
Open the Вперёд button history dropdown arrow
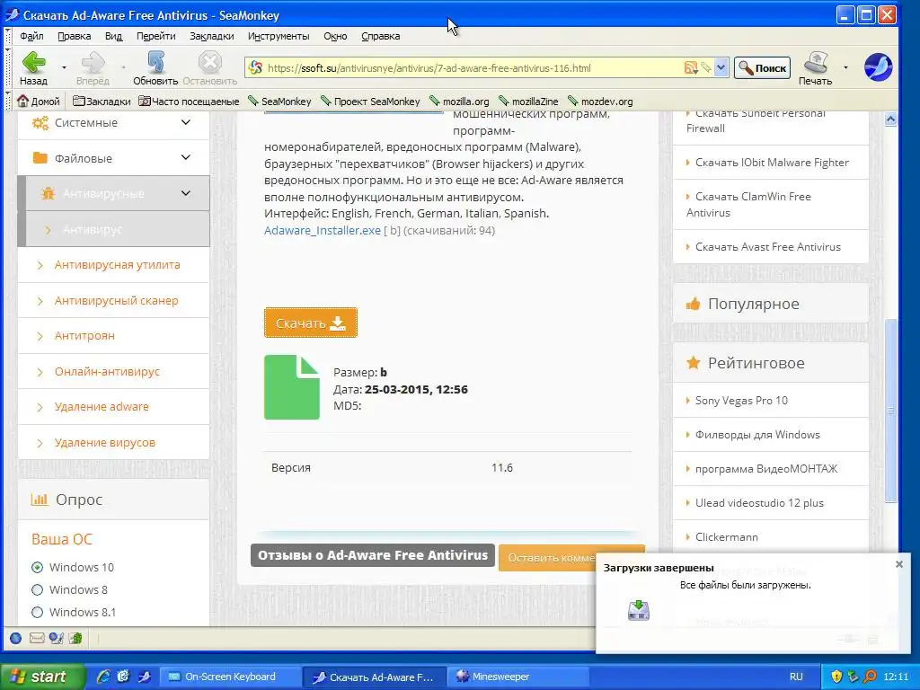click(123, 67)
